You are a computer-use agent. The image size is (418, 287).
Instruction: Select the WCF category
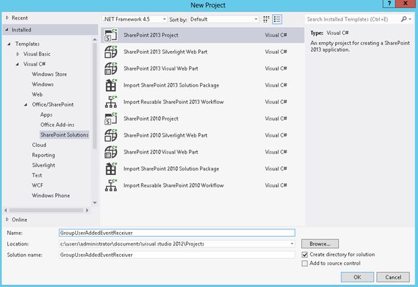click(38, 186)
